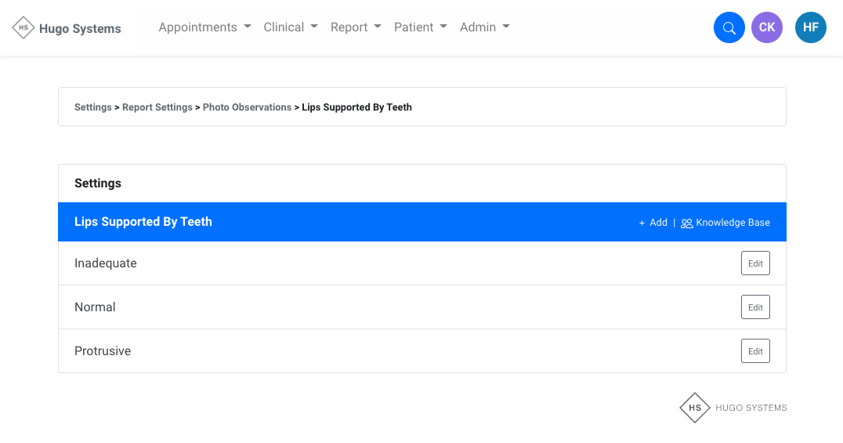The height and width of the screenshot is (443, 843).
Task: Navigate to Photo Observations breadcrumb
Action: point(247,107)
